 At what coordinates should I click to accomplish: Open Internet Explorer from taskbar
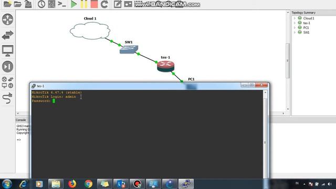click(23, 184)
